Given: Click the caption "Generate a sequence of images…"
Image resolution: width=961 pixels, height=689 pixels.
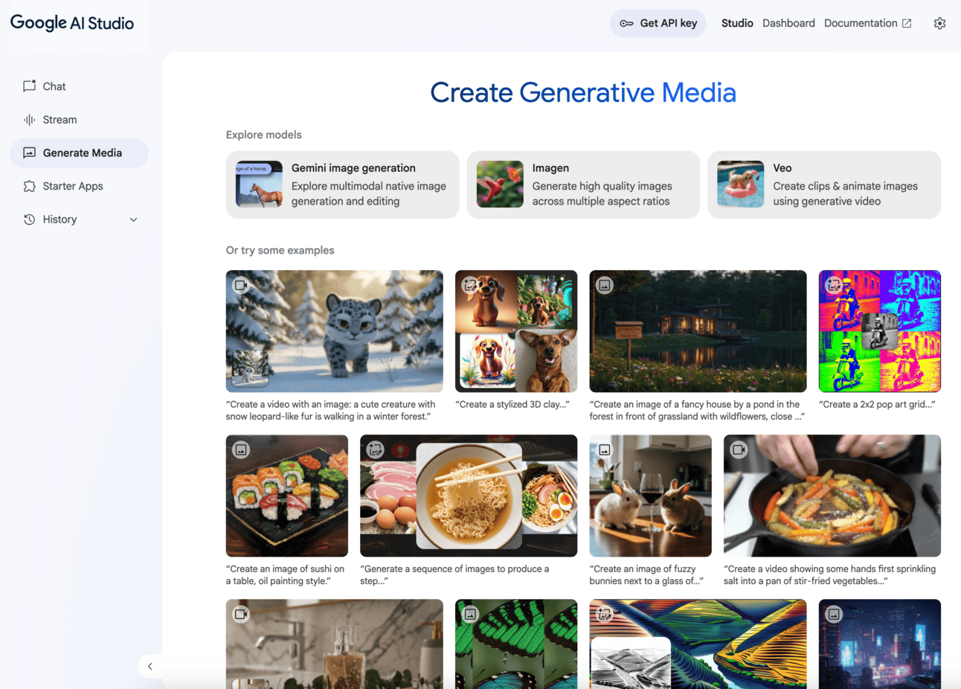Looking at the screenshot, I should (x=454, y=575).
